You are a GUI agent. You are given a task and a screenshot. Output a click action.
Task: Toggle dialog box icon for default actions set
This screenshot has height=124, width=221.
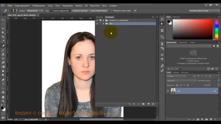tap(100, 20)
